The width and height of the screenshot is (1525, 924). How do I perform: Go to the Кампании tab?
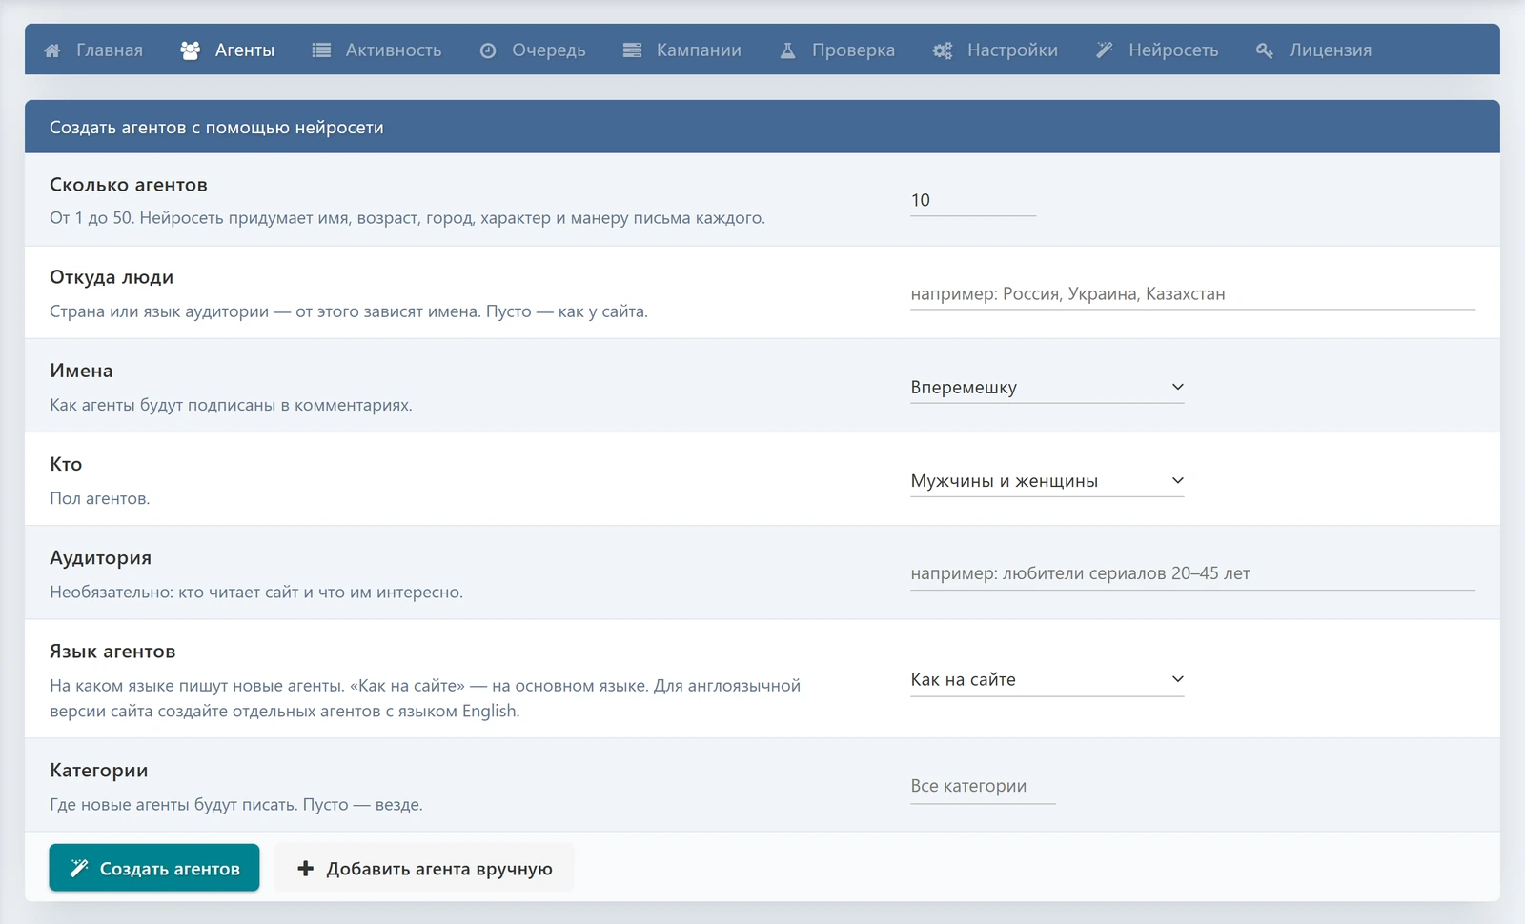(682, 50)
